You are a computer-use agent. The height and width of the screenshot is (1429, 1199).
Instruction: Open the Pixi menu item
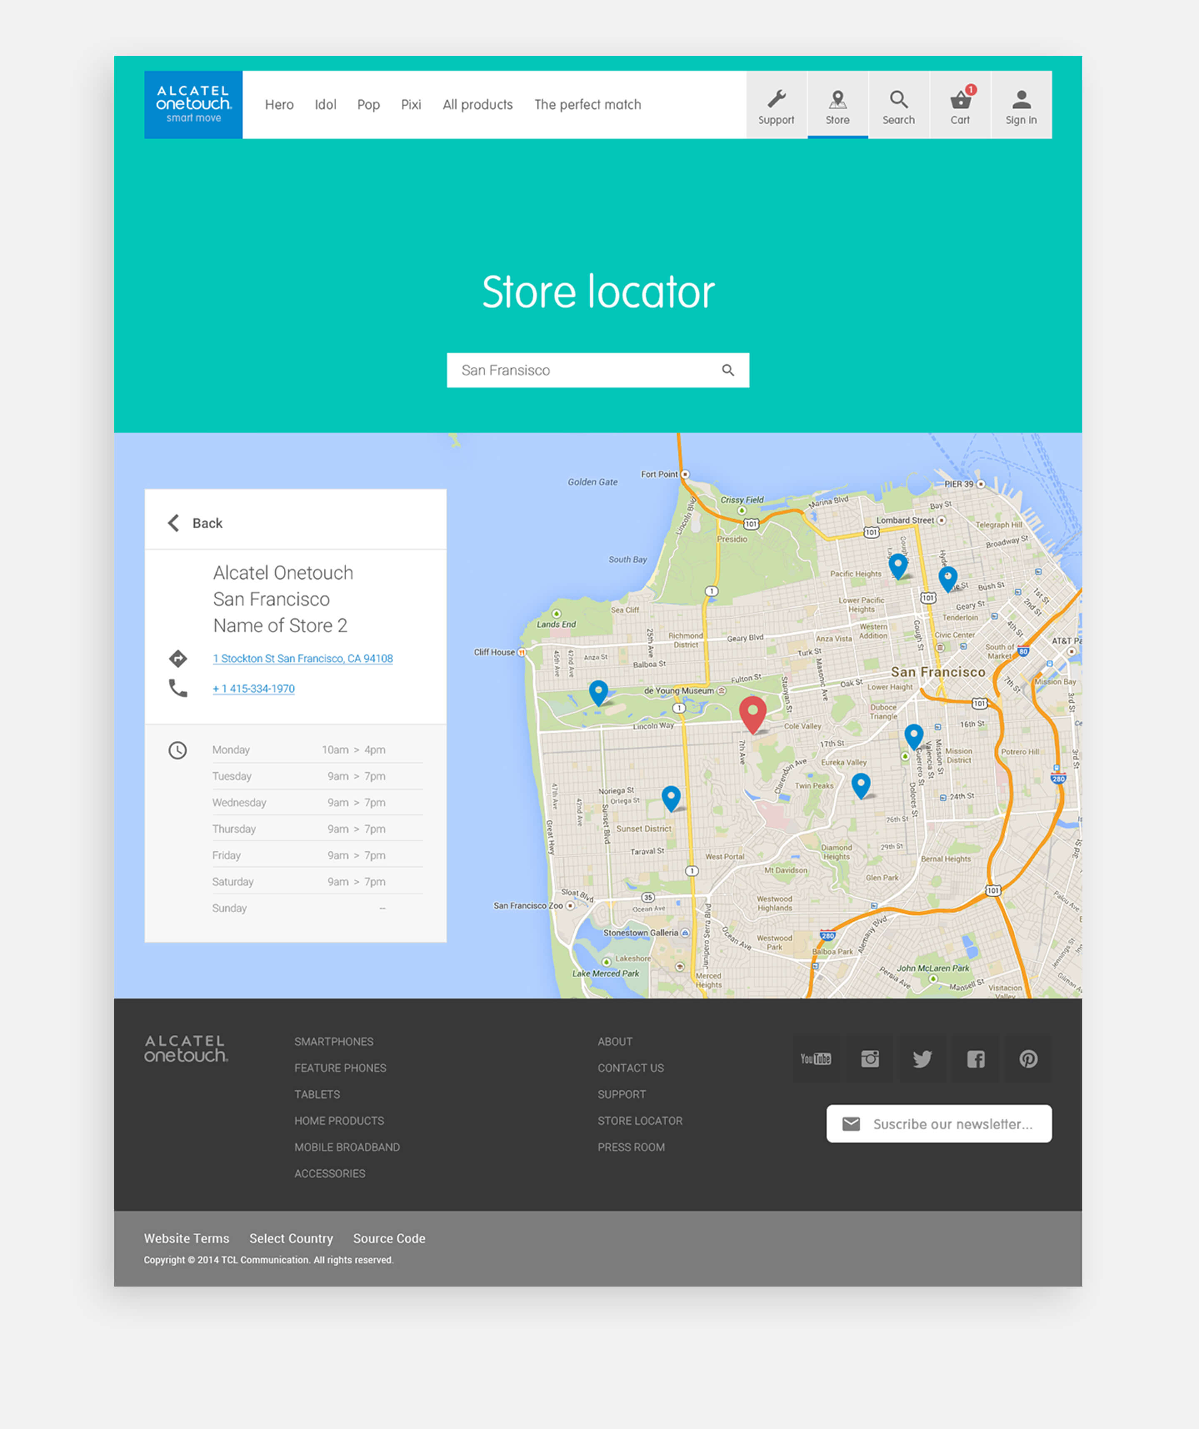(410, 105)
